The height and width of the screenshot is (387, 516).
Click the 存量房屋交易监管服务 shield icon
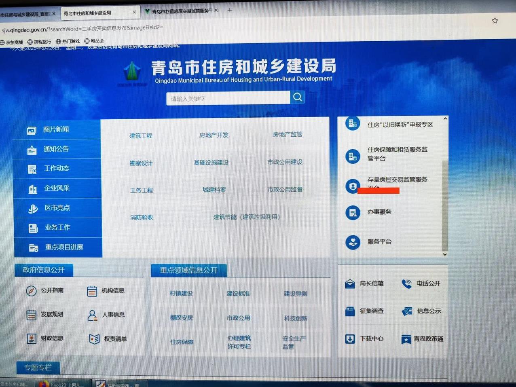pos(353,186)
